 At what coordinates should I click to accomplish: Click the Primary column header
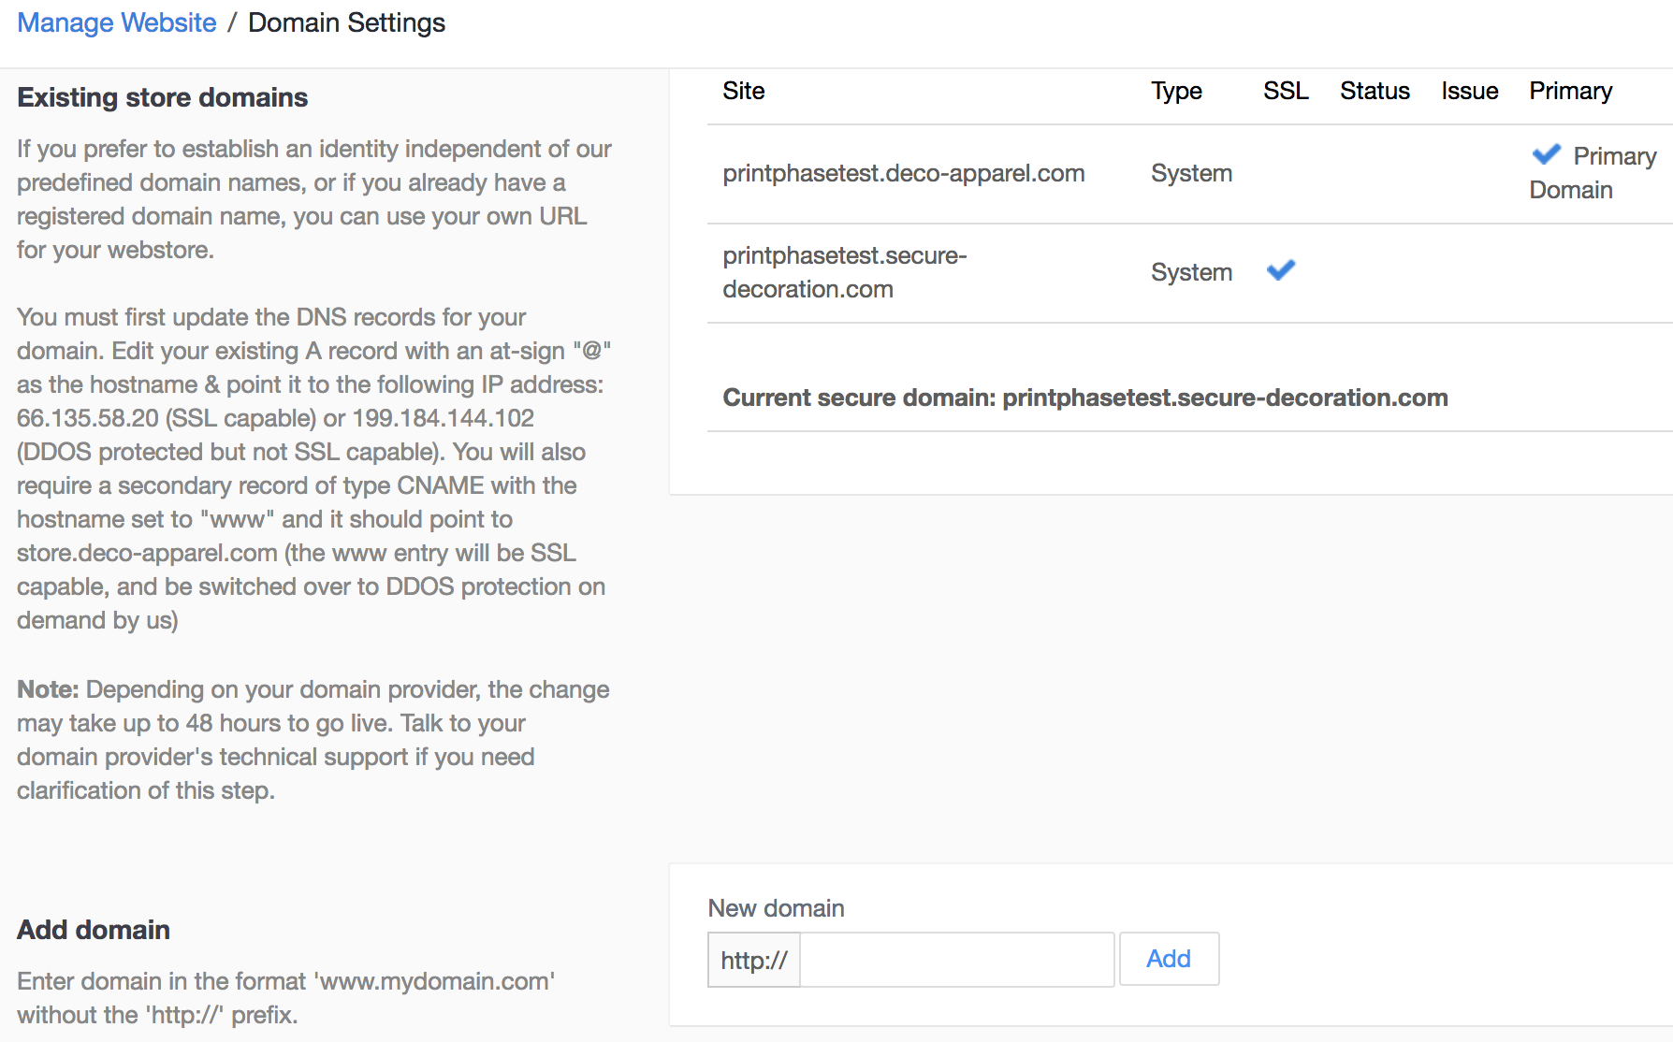[1570, 91]
